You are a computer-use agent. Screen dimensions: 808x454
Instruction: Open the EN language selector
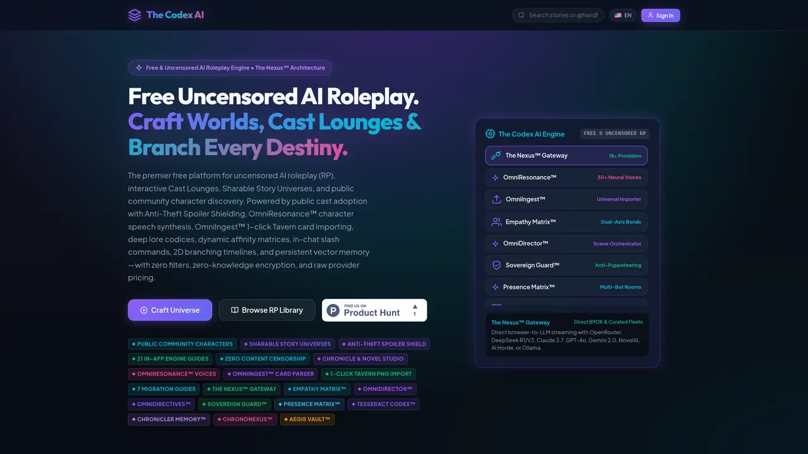[x=623, y=15]
